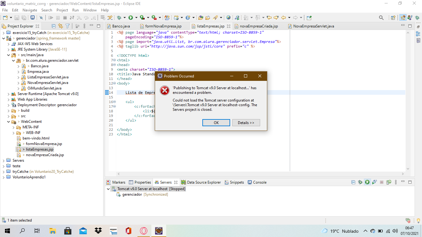Collapse the gerenciador project node

click(x=3, y=38)
